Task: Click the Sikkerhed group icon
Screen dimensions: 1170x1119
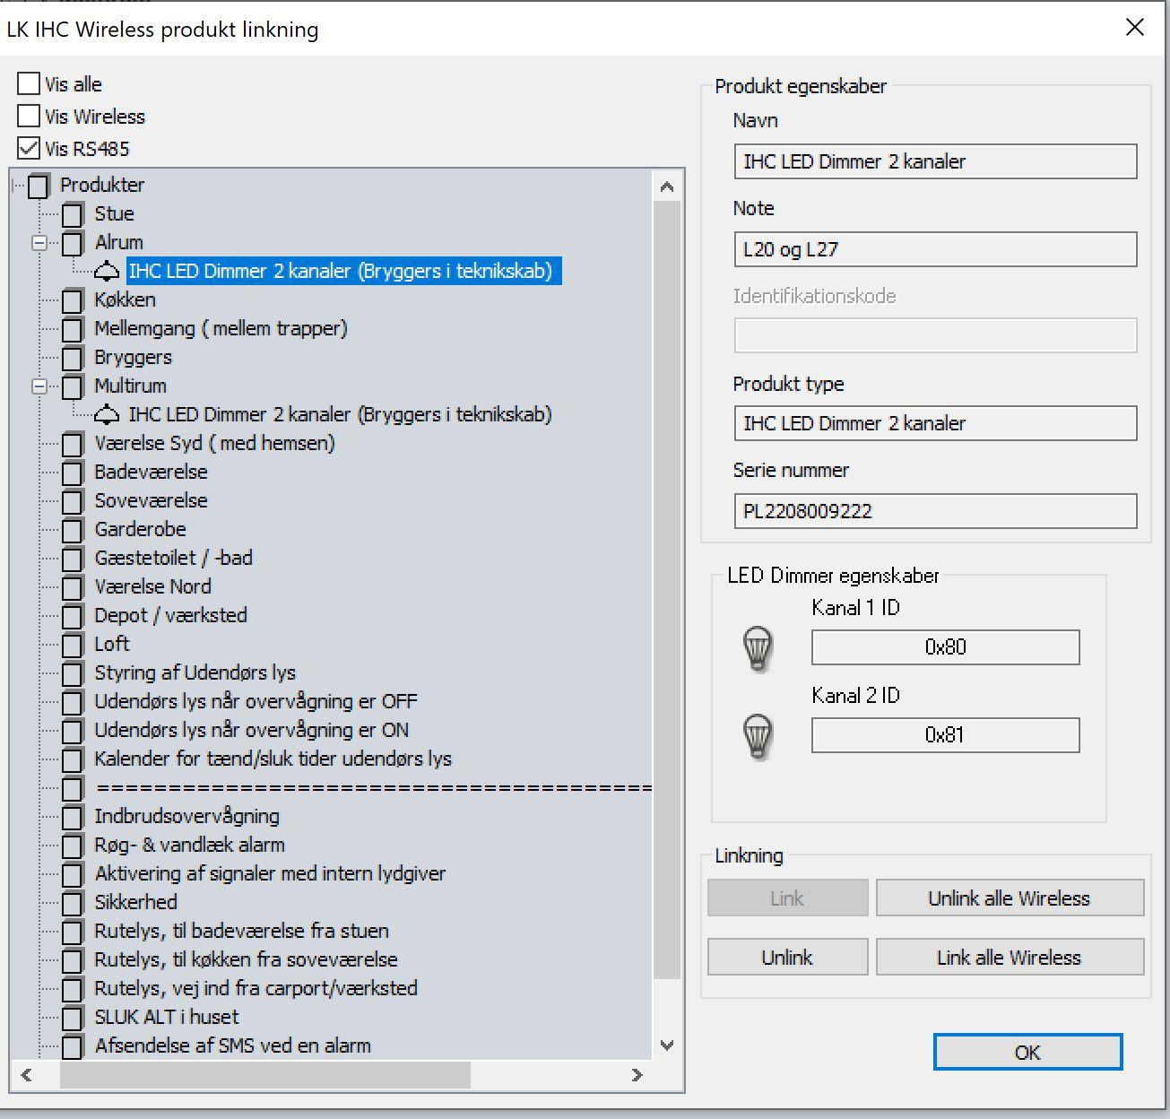Action: [x=73, y=903]
